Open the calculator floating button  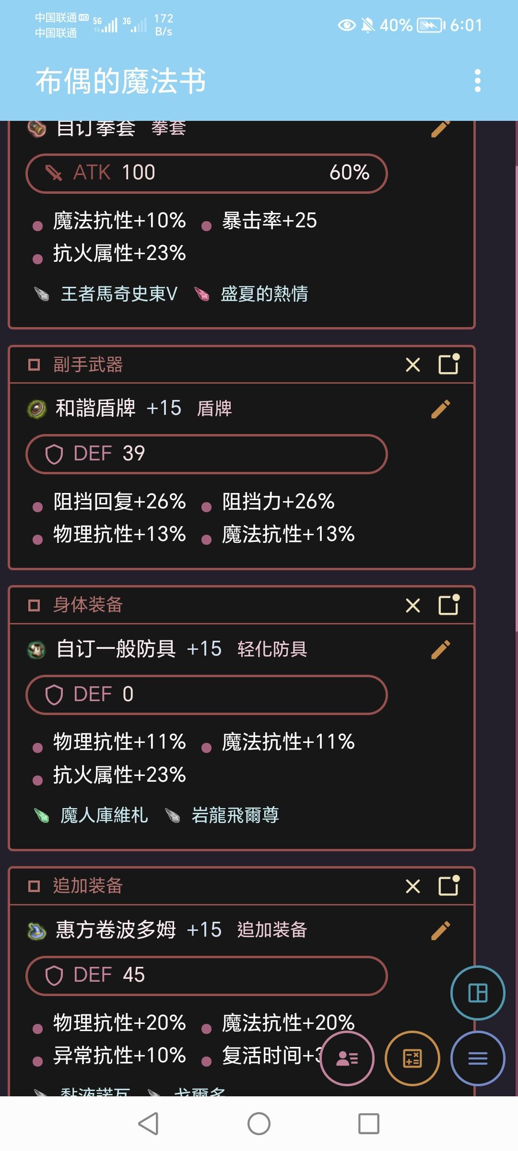pos(412,1058)
